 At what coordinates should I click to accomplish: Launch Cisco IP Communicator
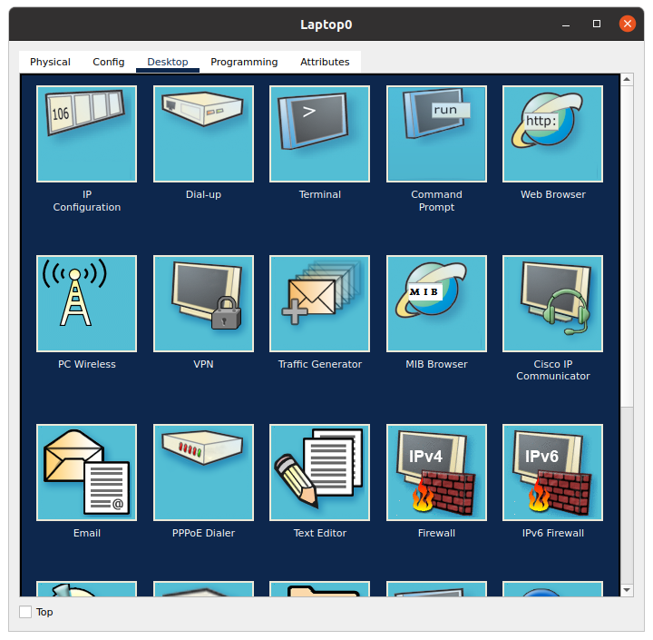(x=552, y=303)
